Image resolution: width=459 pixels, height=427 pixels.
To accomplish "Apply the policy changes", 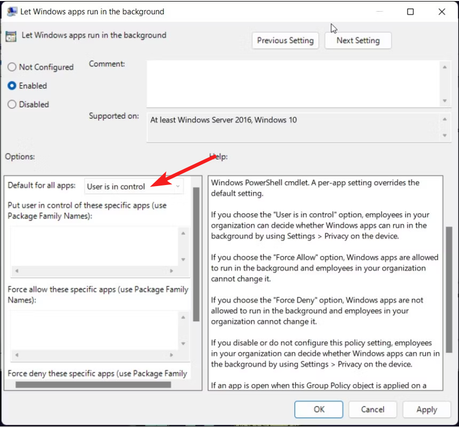I will click(x=426, y=409).
